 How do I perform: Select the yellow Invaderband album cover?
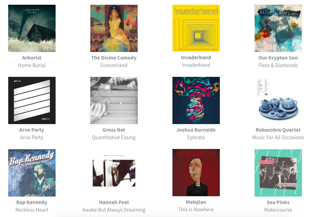click(196, 28)
